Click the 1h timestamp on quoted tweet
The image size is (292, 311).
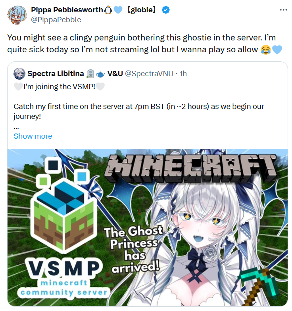pos(183,74)
